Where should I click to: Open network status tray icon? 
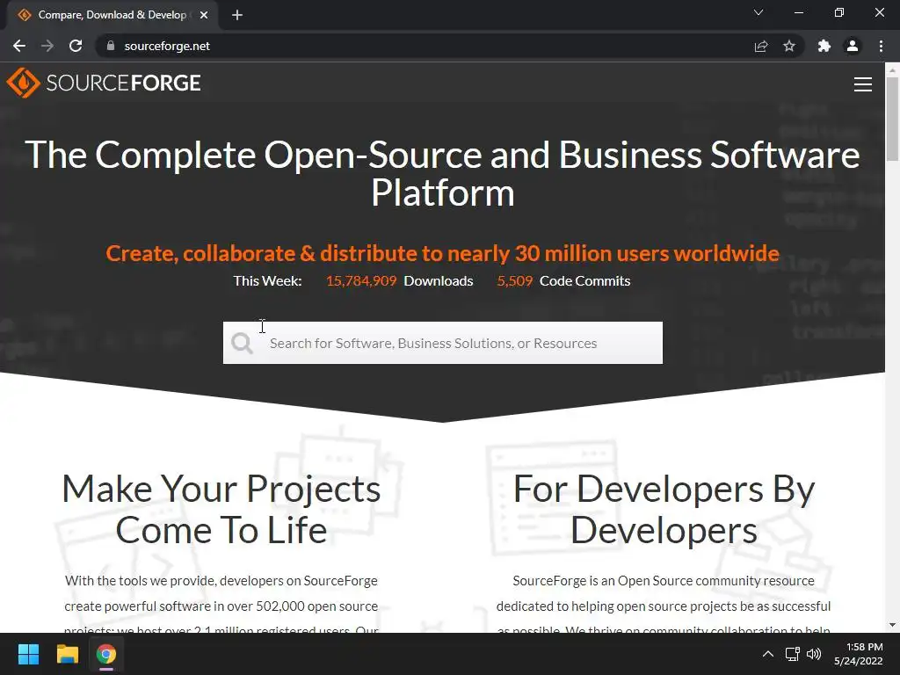(793, 654)
